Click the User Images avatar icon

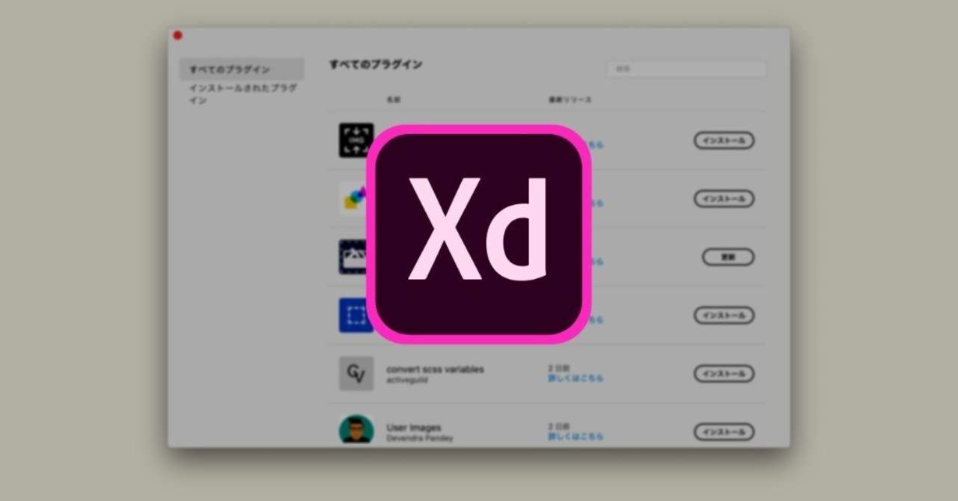356,430
